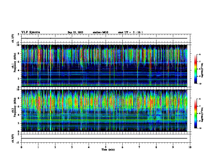Click the "Sep. 23, 2023" date text
The width and height of the screenshot is (214, 165).
click(x=75, y=32)
